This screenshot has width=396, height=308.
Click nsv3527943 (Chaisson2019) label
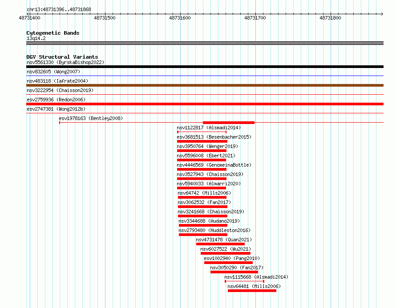[210, 174]
